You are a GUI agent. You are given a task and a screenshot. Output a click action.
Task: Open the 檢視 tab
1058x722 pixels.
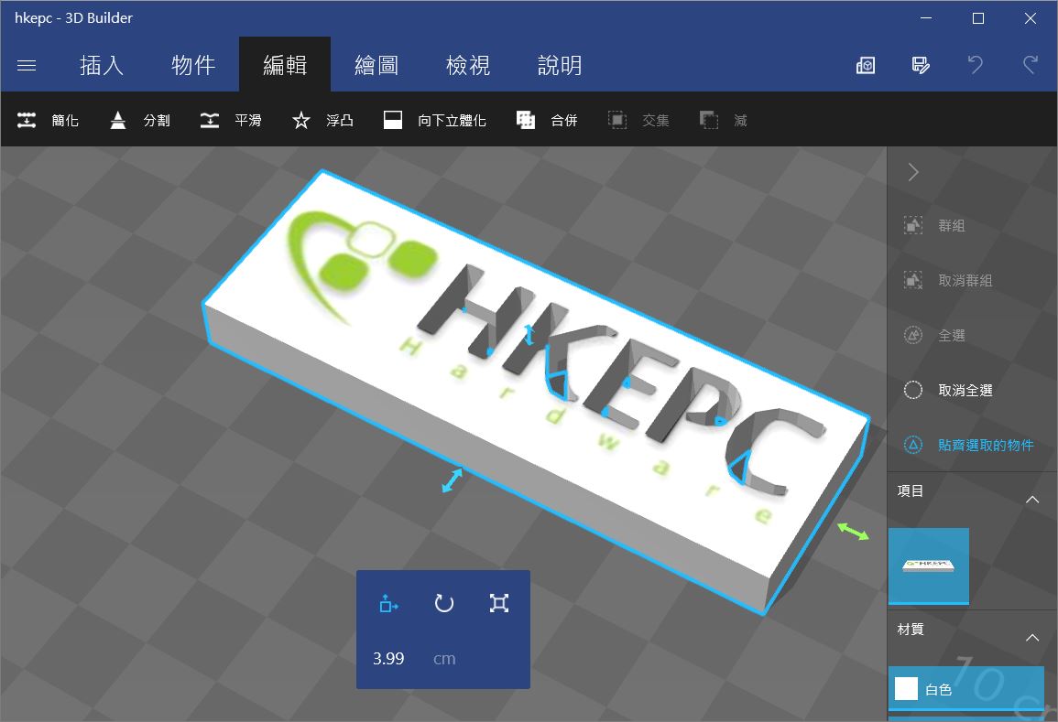[x=467, y=65]
